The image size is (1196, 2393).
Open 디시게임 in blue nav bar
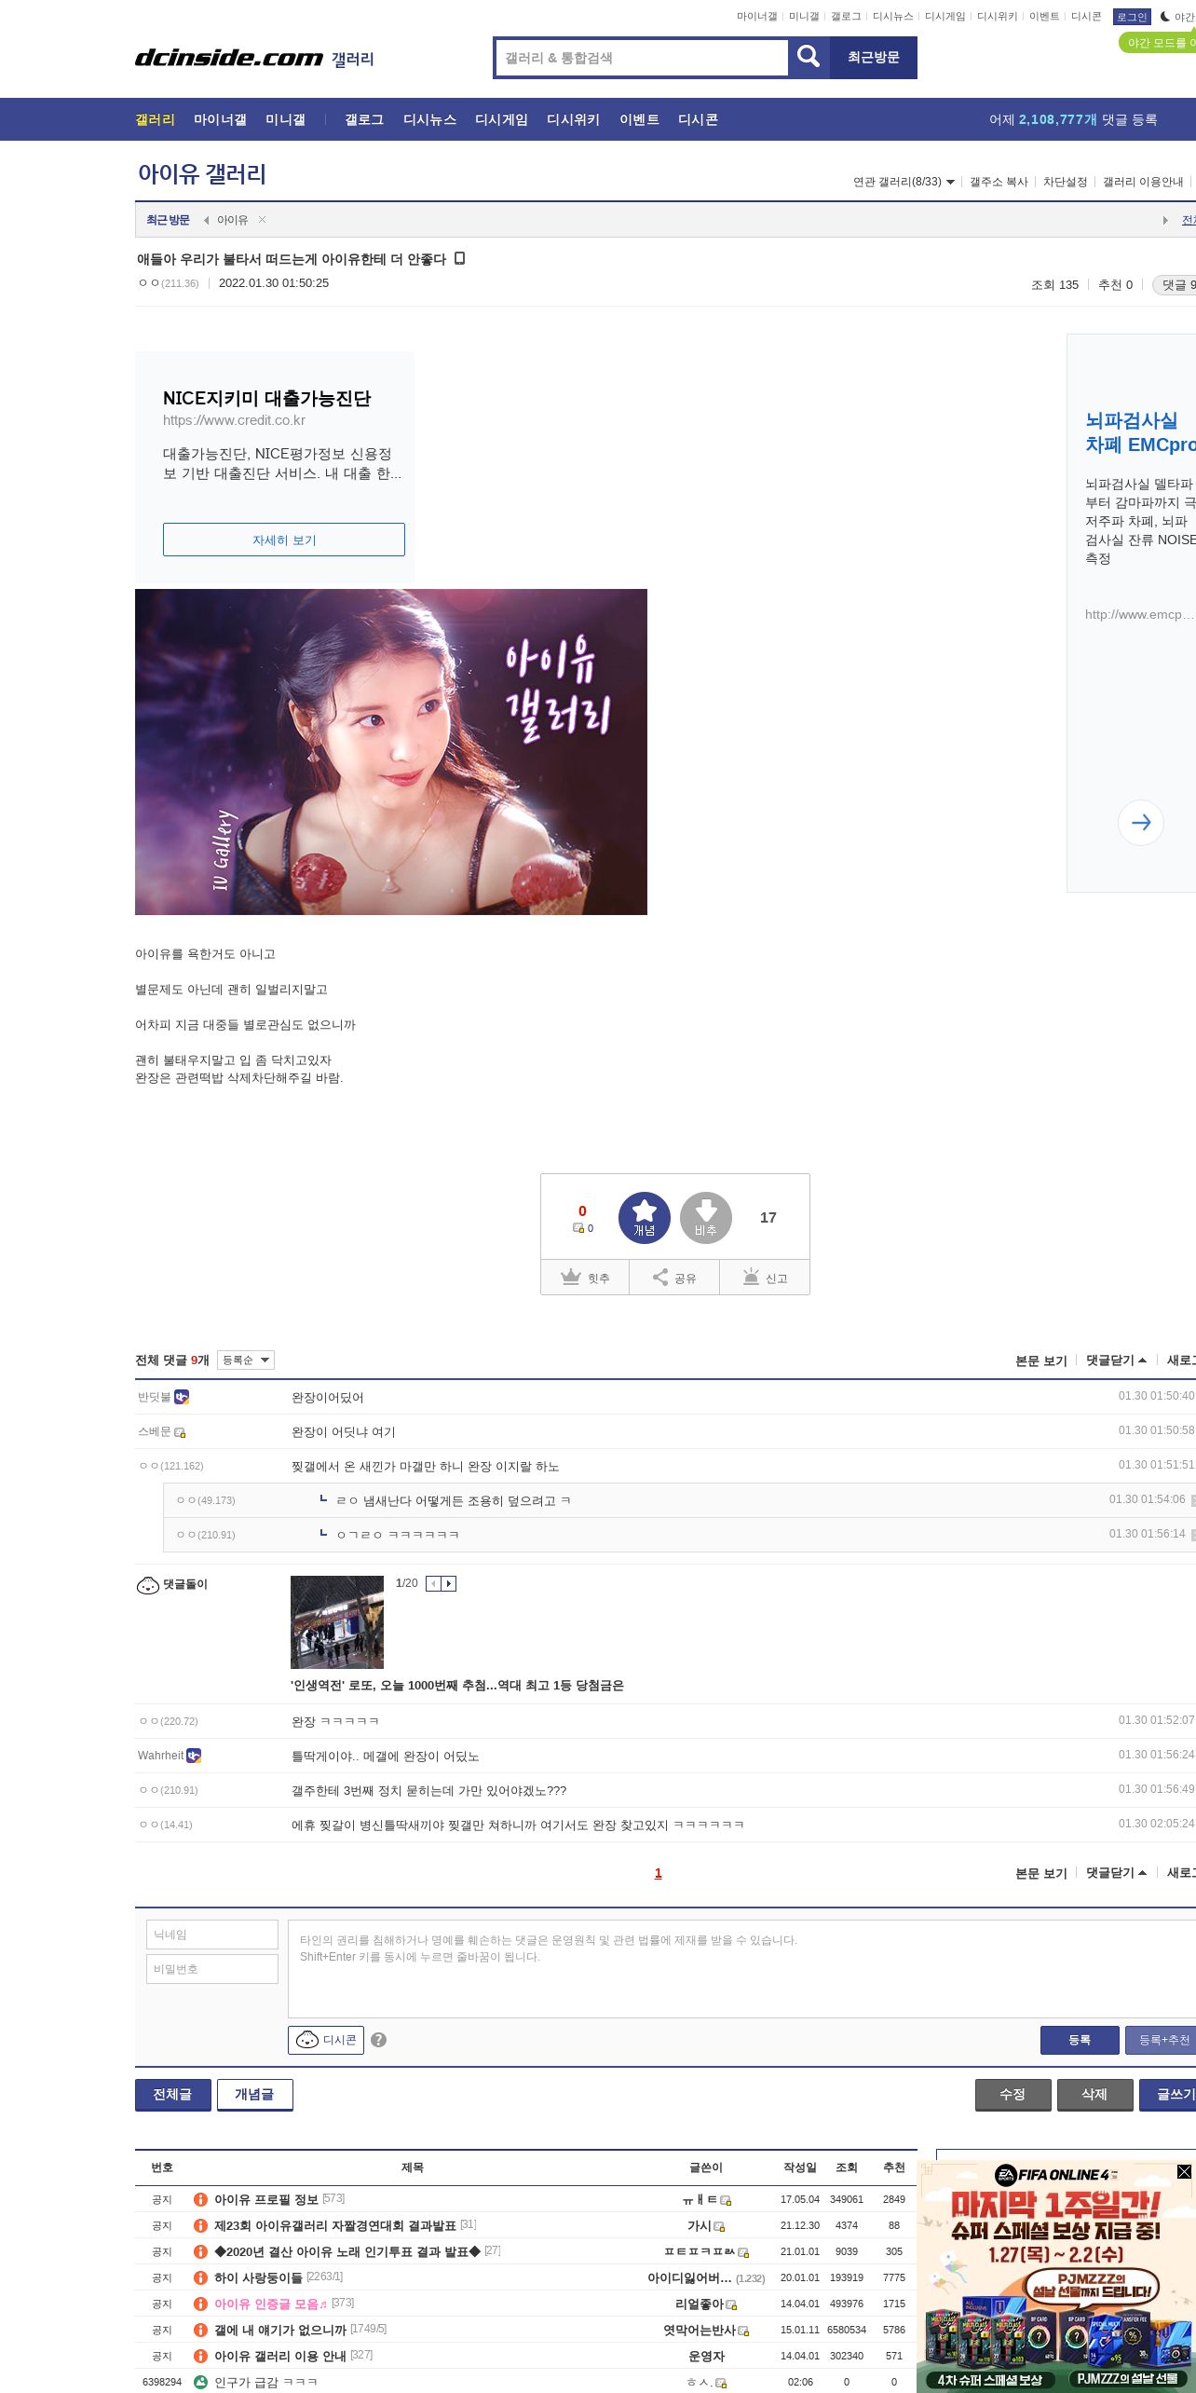coord(501,119)
